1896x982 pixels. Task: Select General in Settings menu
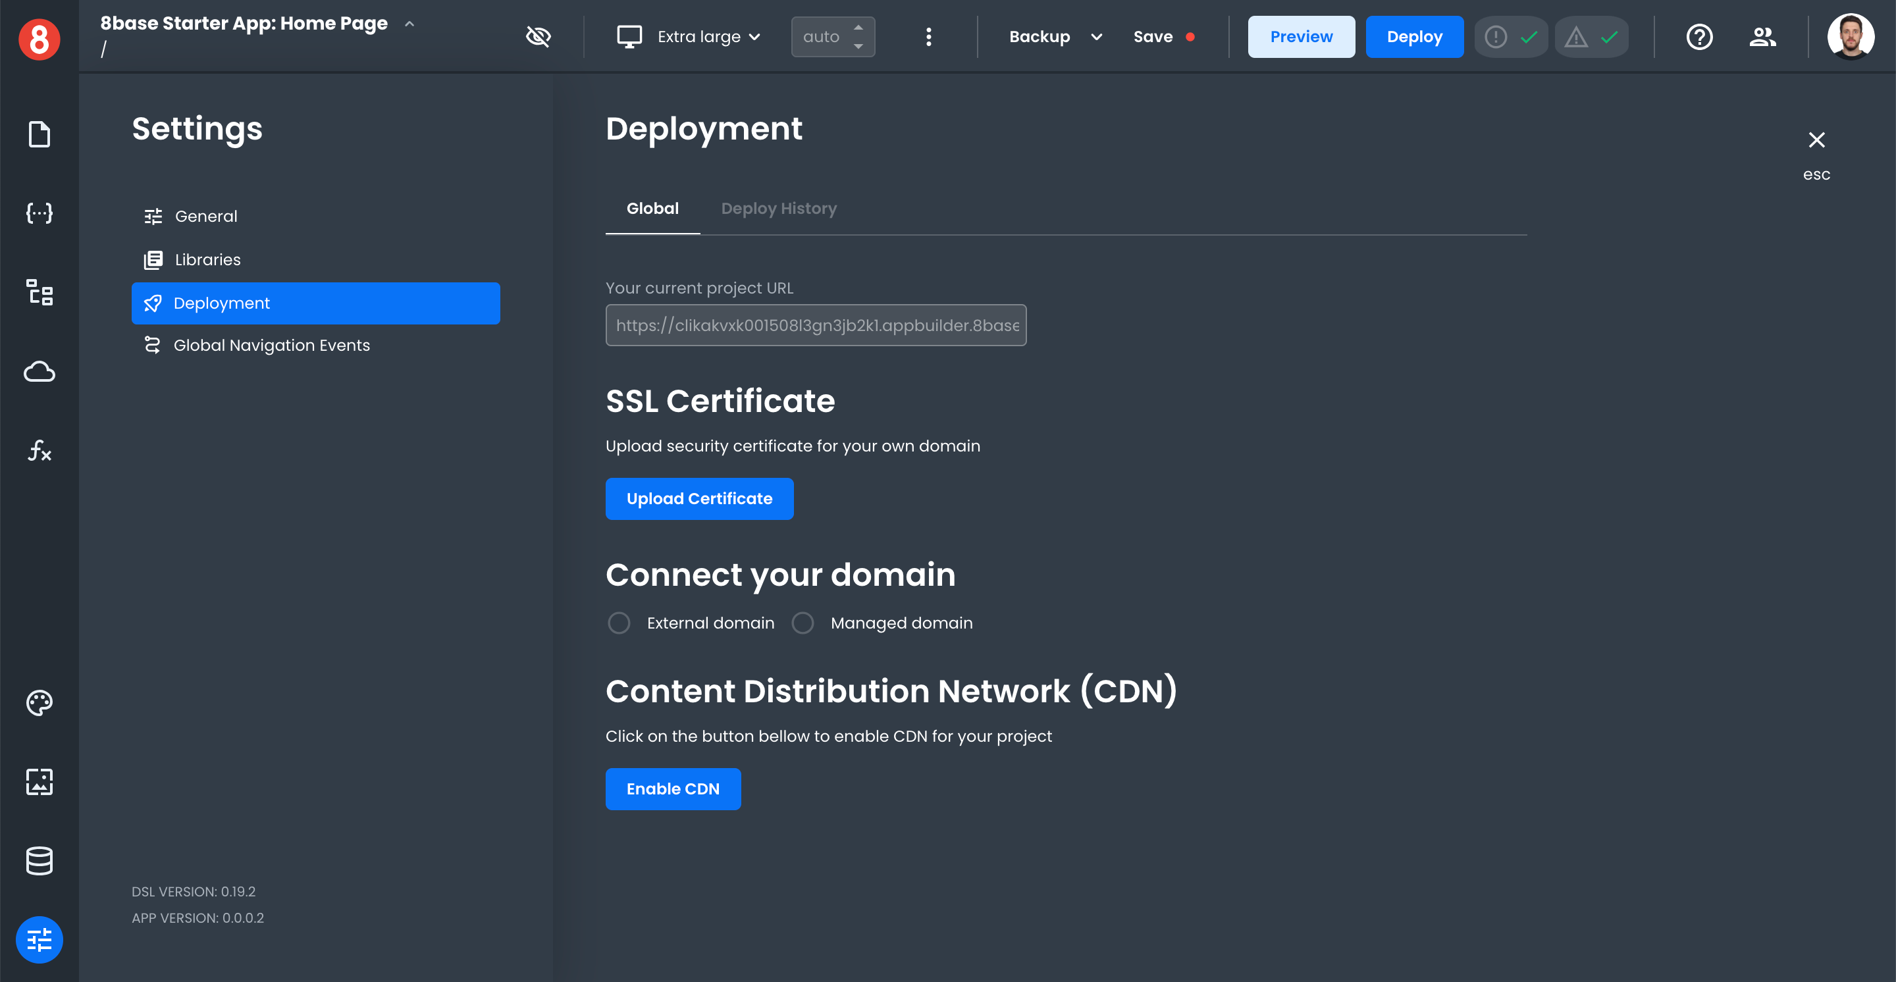pyautogui.click(x=206, y=217)
